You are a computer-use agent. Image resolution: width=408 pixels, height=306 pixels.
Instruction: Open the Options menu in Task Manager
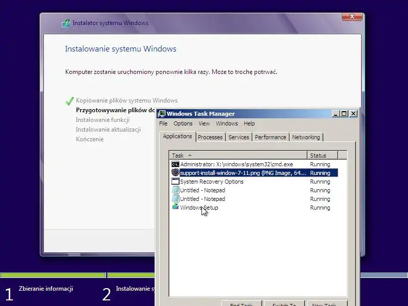click(183, 123)
